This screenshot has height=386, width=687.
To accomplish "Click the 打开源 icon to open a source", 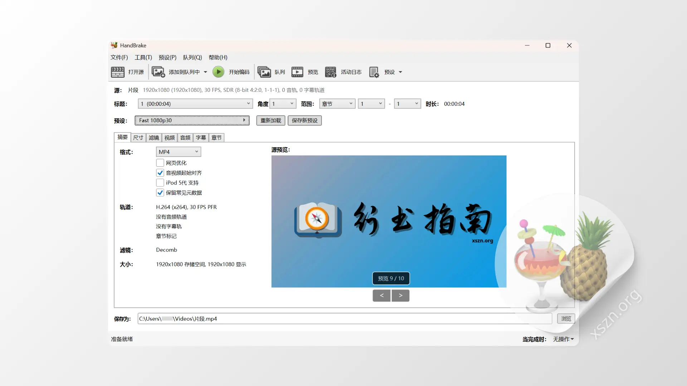I will [x=118, y=71].
